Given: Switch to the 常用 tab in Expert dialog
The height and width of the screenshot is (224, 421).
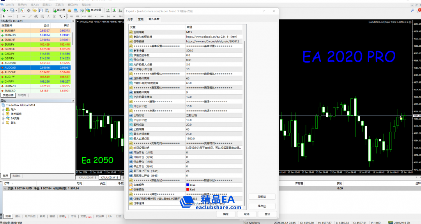Looking at the screenshot, I should pyautogui.click(x=141, y=19).
